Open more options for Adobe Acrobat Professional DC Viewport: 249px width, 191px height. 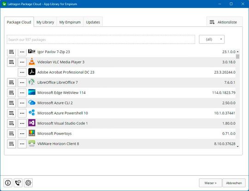[x=22, y=72]
